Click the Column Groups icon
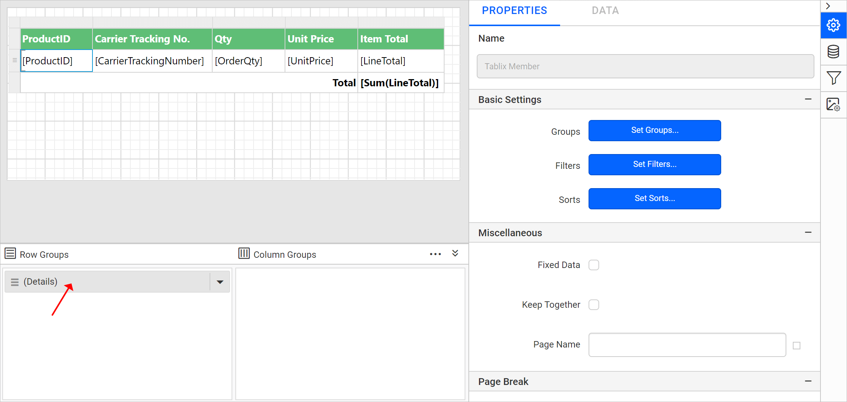 coord(244,253)
